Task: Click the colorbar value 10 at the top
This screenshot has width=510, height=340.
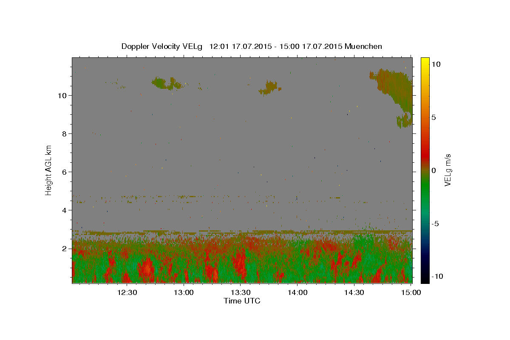Action: tap(436, 64)
